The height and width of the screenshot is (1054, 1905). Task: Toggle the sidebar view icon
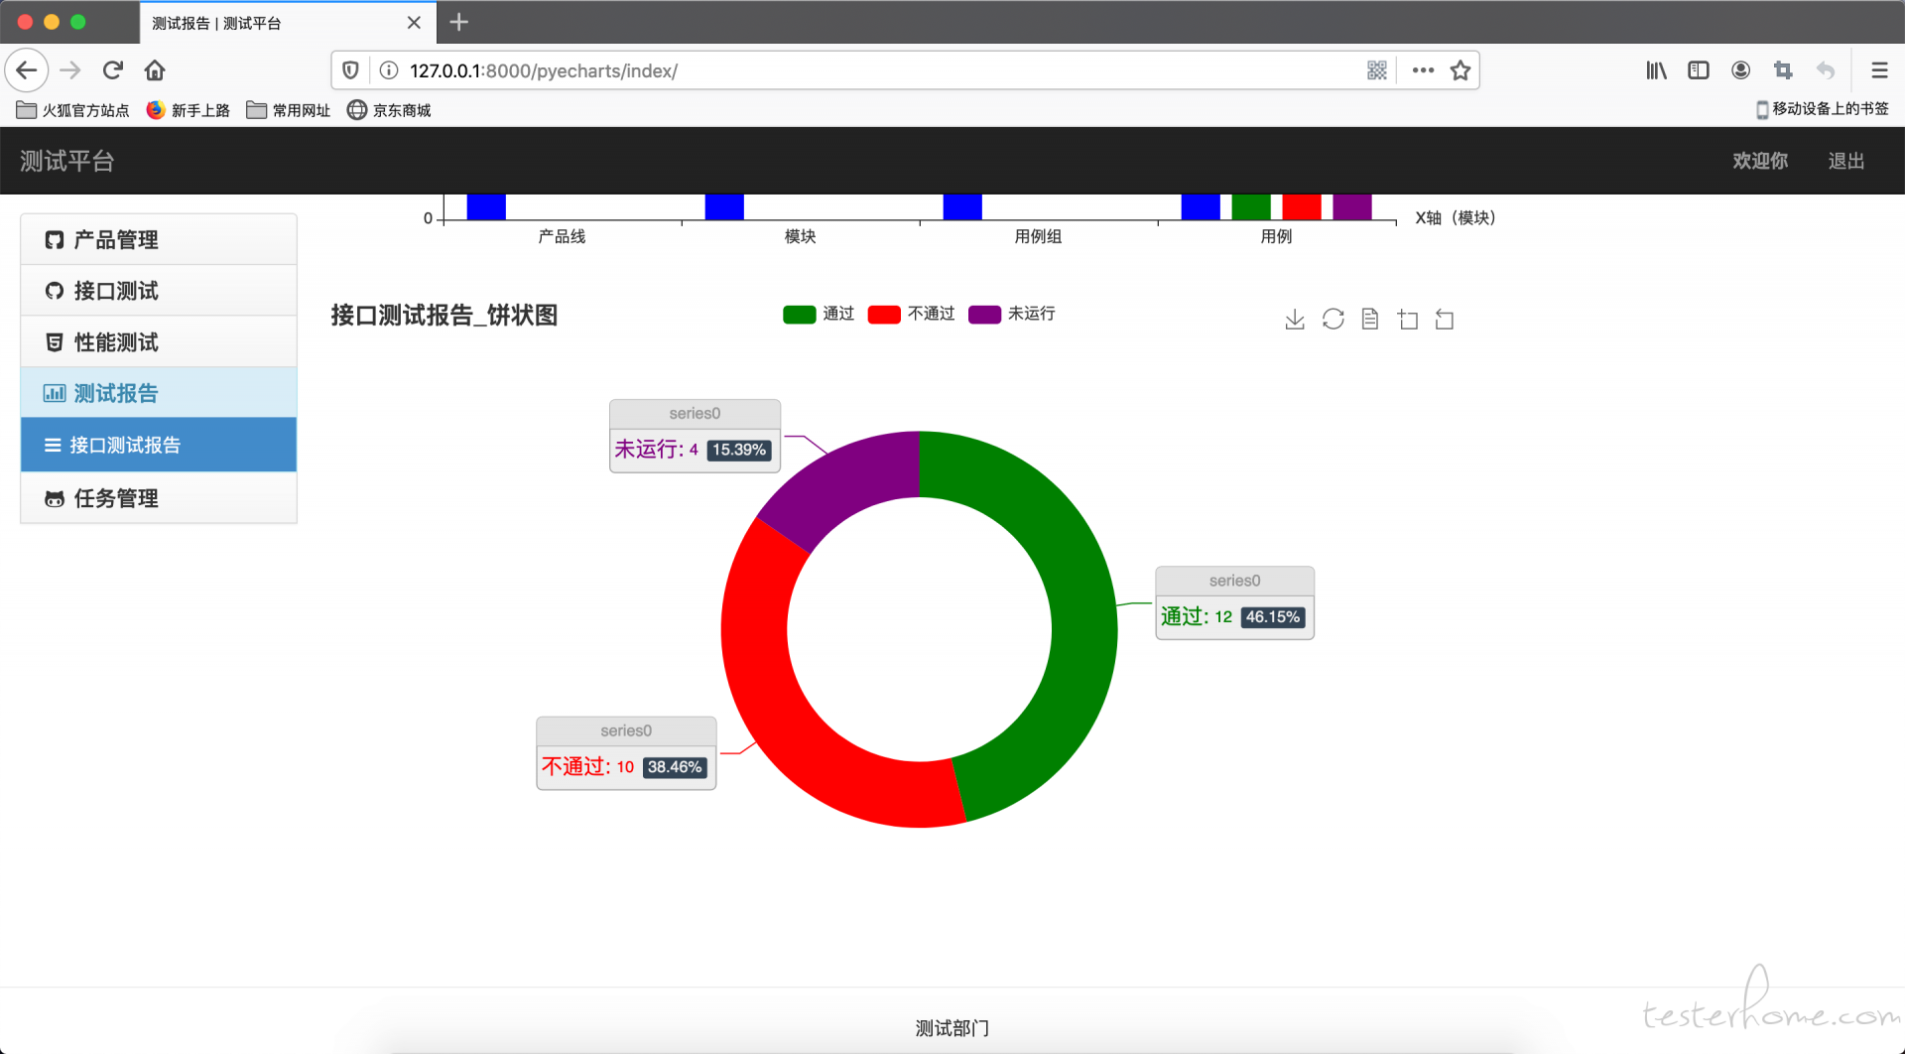click(x=1699, y=70)
